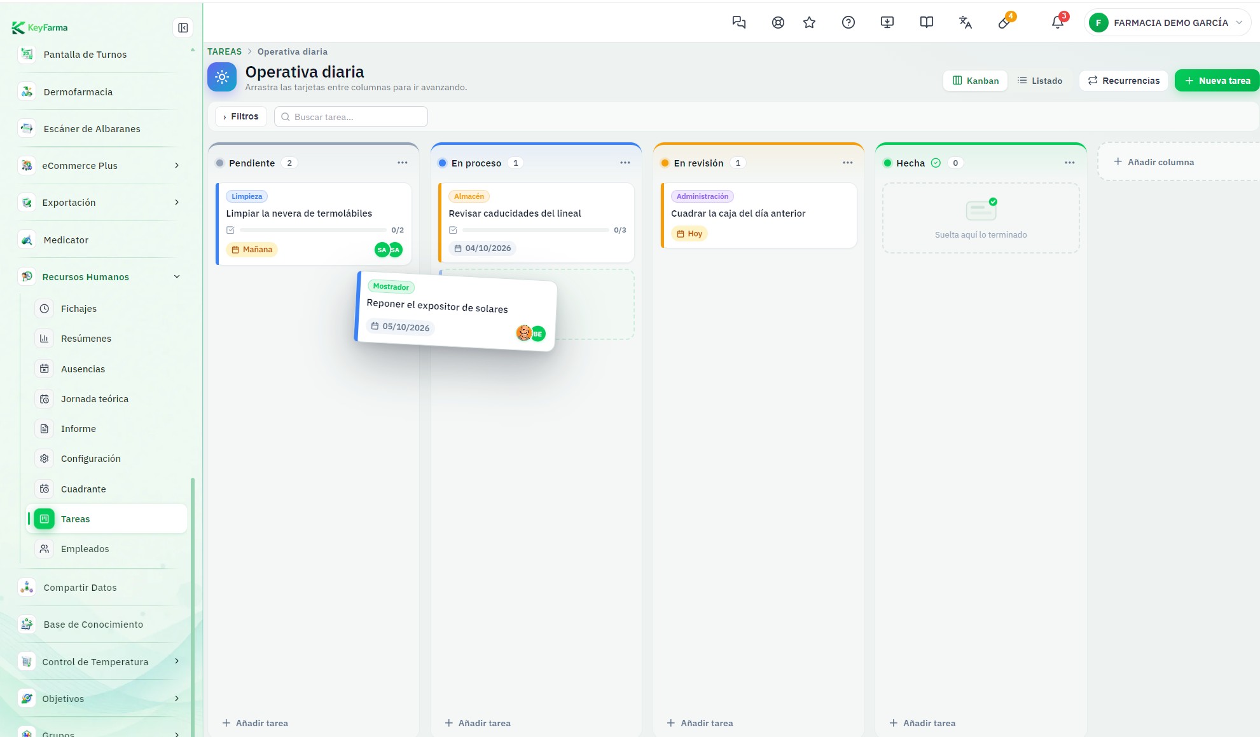Screen dimensions: 1260x737
Task: Switch to Kanban view
Action: pyautogui.click(x=975, y=81)
